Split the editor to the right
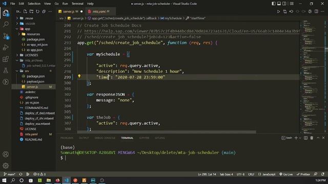 coord(316,11)
